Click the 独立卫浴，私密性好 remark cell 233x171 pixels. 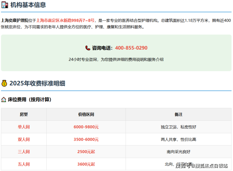point(179,127)
